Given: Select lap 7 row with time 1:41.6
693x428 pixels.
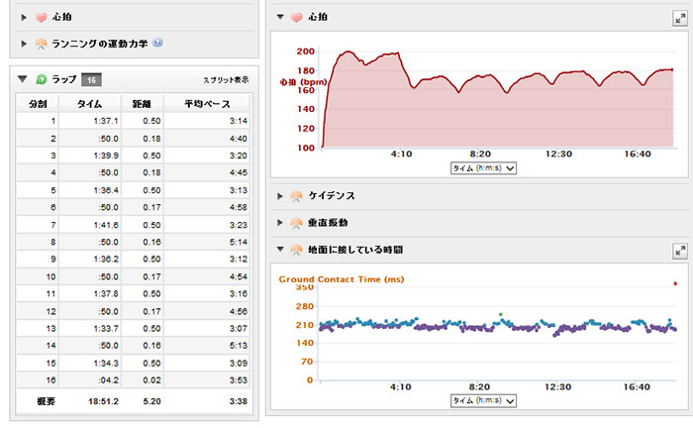Looking at the screenshot, I should click(x=133, y=225).
